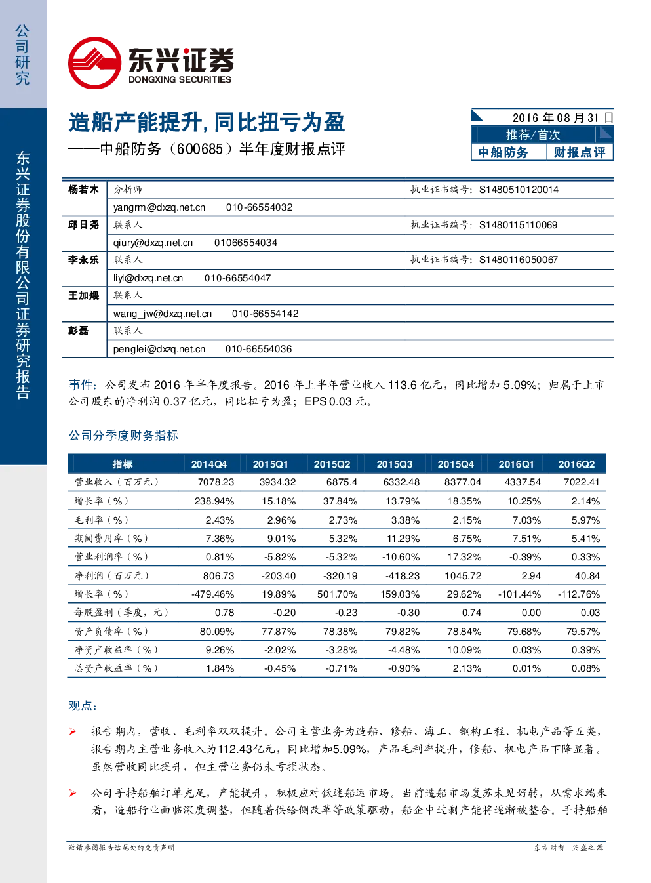Click row label 营业利润率(%)
This screenshot has width=651, height=883.
point(111,557)
